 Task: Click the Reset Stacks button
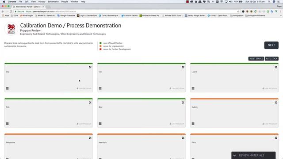(256, 59)
